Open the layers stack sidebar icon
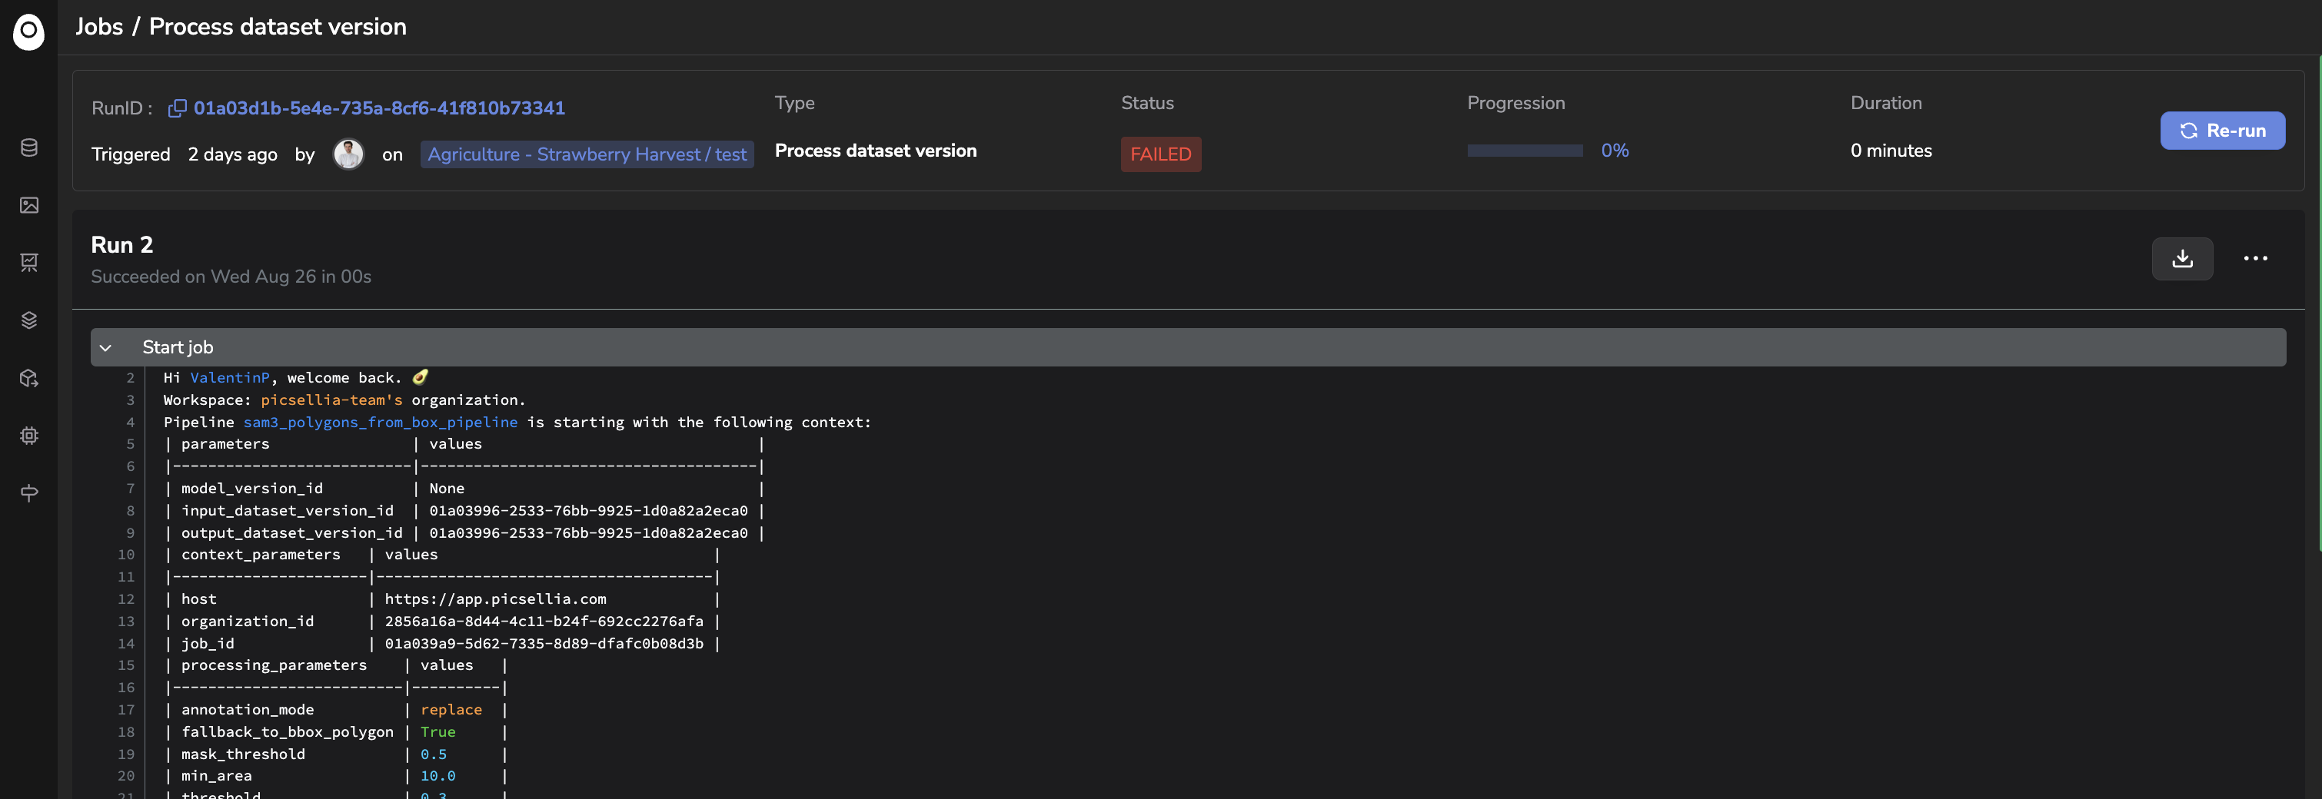Image resolution: width=2322 pixels, height=799 pixels. [29, 320]
